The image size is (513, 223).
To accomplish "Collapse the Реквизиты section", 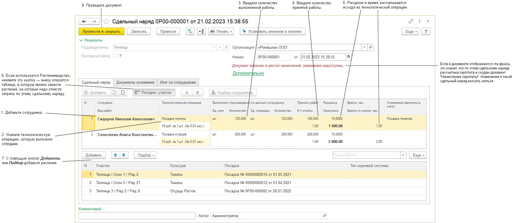I will 81,40.
